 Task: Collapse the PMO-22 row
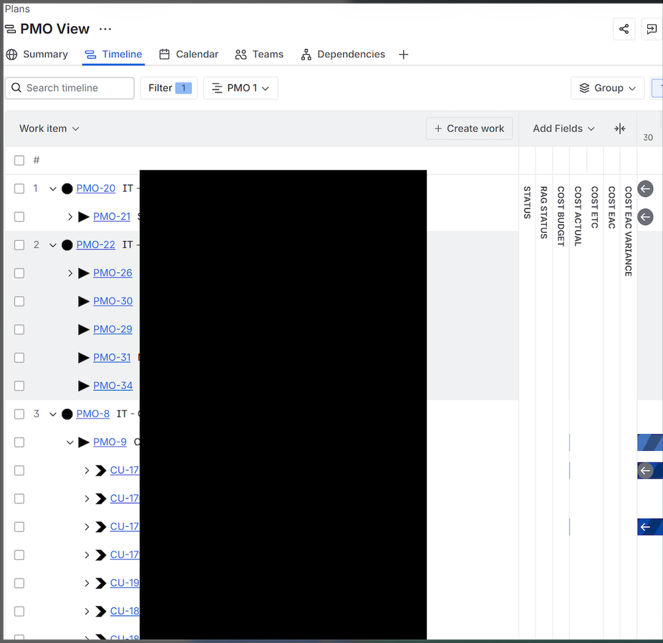(53, 245)
